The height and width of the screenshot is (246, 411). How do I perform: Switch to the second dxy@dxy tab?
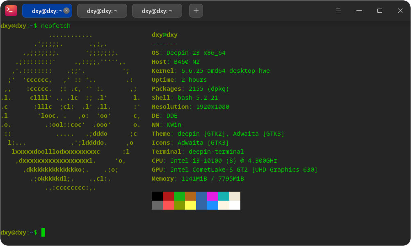click(x=102, y=11)
